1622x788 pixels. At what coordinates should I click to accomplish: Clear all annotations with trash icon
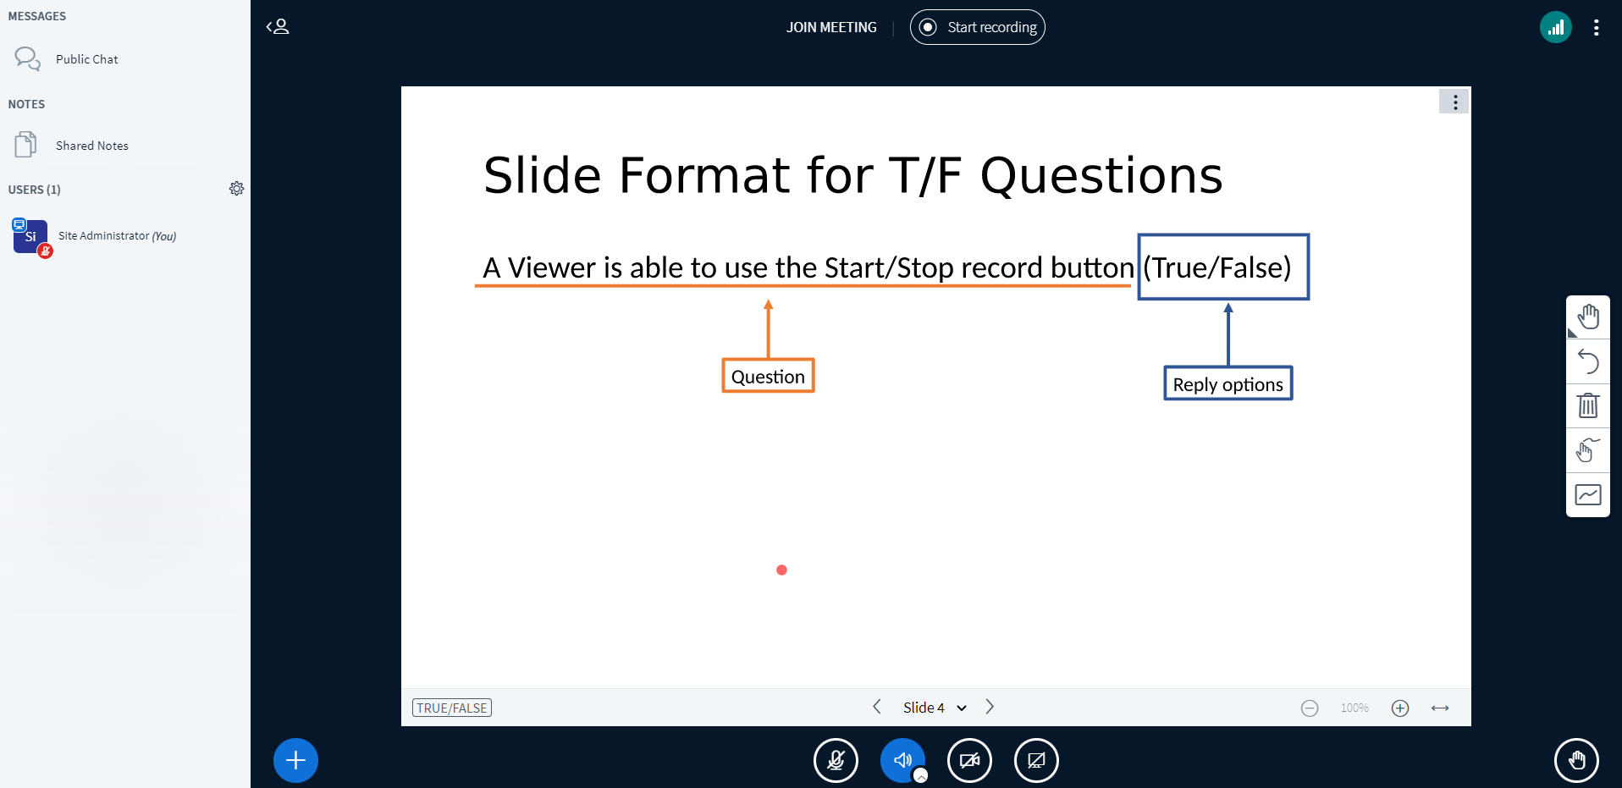tap(1587, 406)
